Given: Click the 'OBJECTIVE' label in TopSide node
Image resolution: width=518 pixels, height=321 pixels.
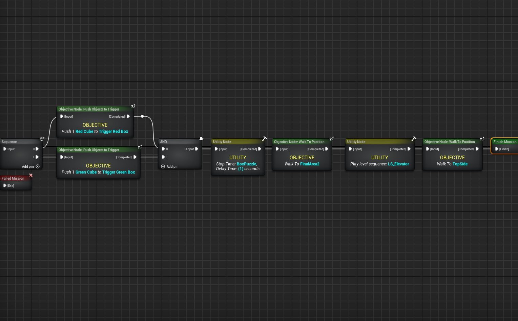Looking at the screenshot, I should point(452,158).
